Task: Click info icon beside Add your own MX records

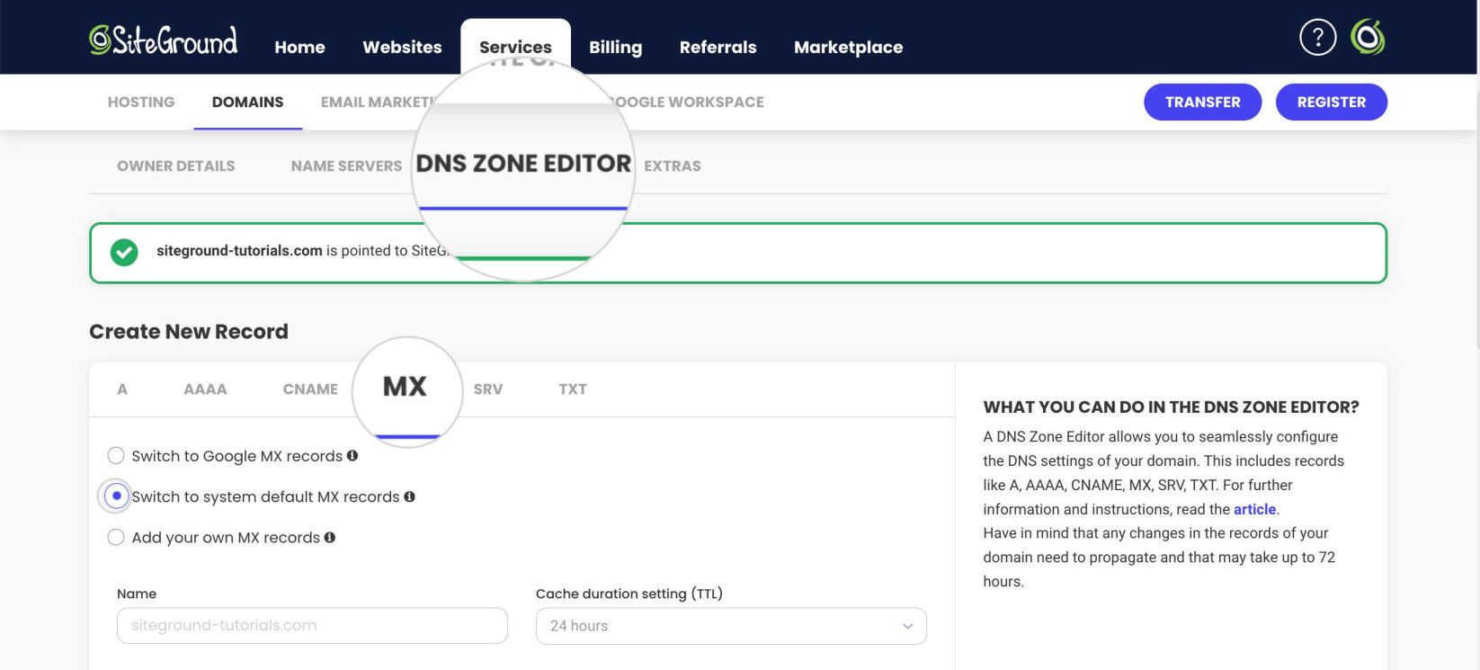Action: pyautogui.click(x=330, y=538)
